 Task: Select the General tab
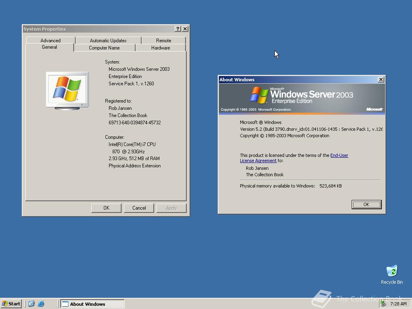coord(49,47)
